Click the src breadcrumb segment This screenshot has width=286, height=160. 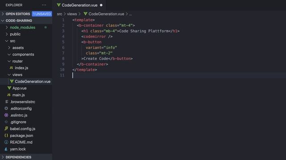(x=59, y=14)
